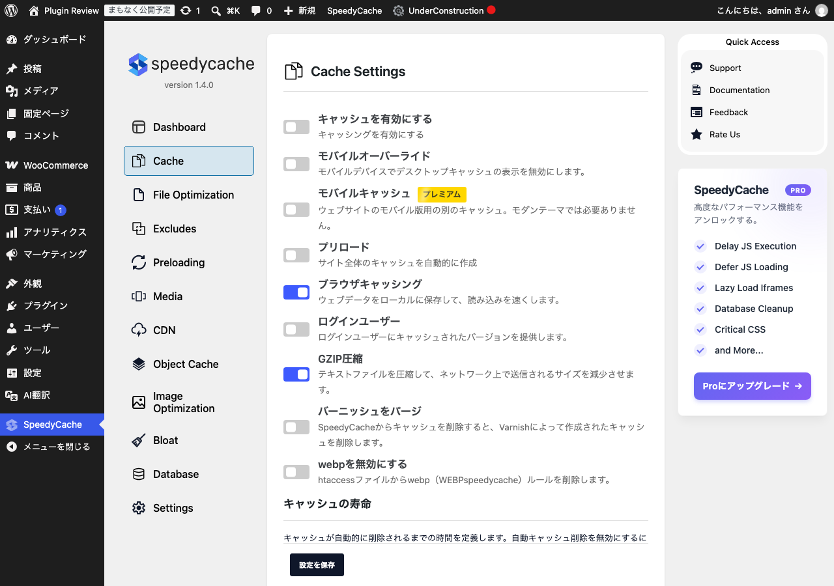The image size is (834, 586).
Task: Collapse the menu with メニューを閉じる
Action: click(x=52, y=447)
